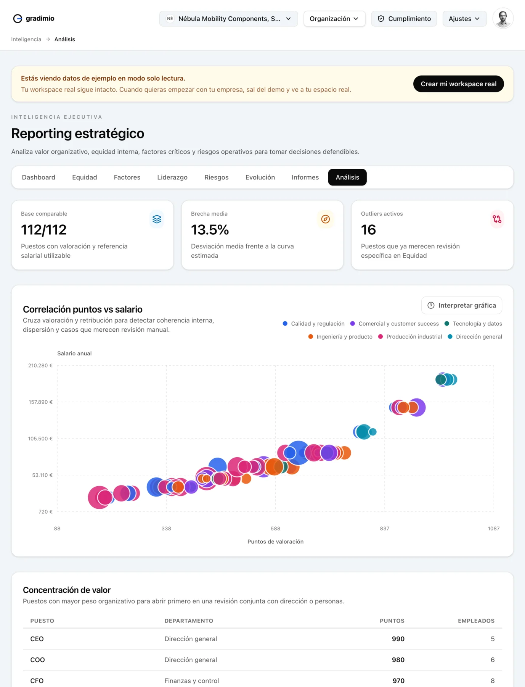Toggle Dirección general legend entry
This screenshot has height=687, width=525.
pos(475,337)
